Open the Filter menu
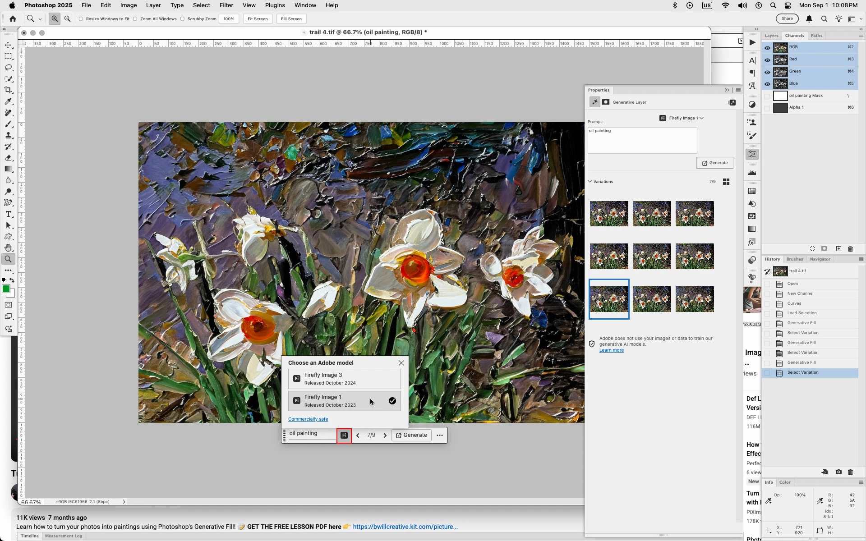The height and width of the screenshot is (541, 866). [226, 5]
